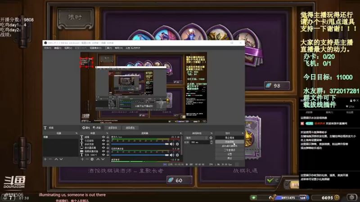Pop out the 控件 dock
The height and width of the screenshot is (202, 360).
243,133
